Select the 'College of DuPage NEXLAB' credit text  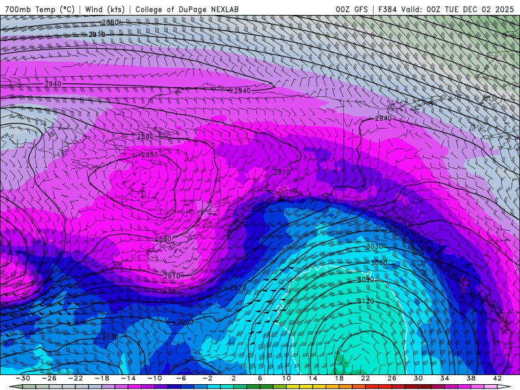[x=187, y=9]
